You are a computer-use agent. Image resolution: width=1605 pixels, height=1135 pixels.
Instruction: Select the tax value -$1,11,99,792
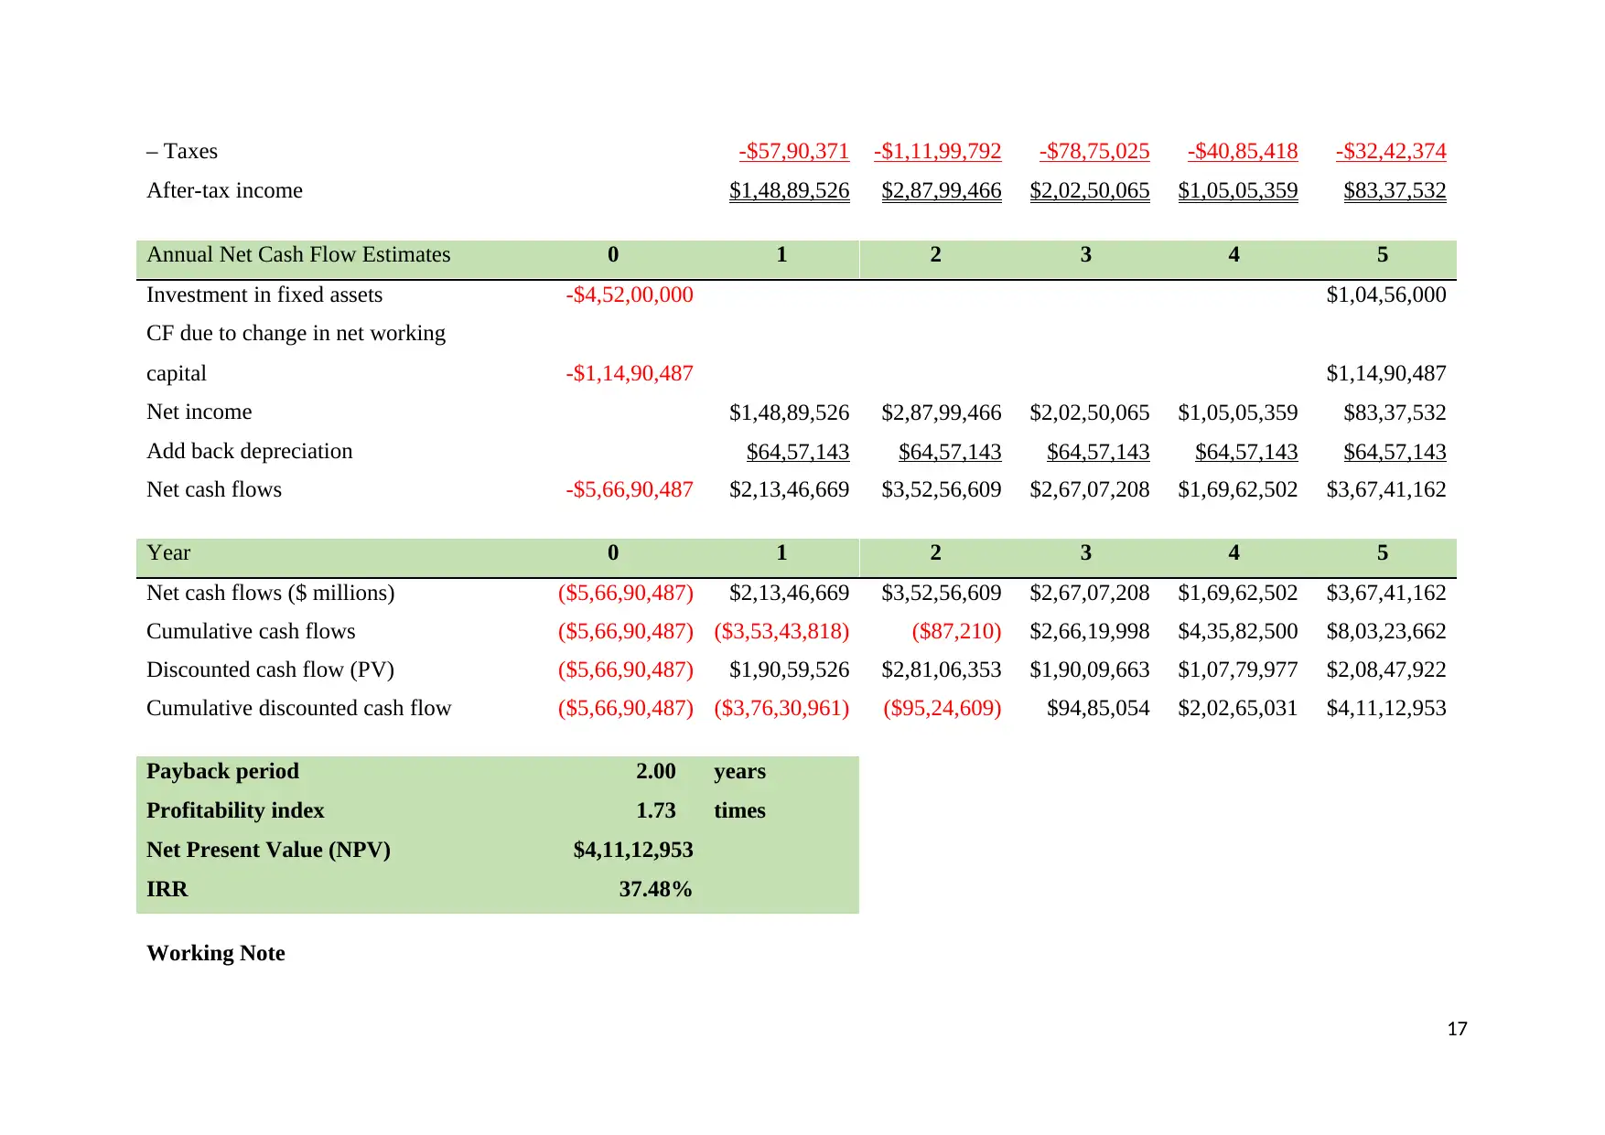938,151
